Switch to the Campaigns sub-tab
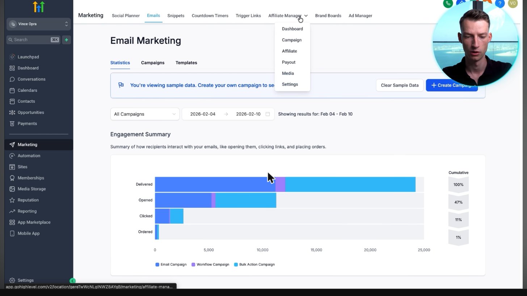 coord(153,63)
